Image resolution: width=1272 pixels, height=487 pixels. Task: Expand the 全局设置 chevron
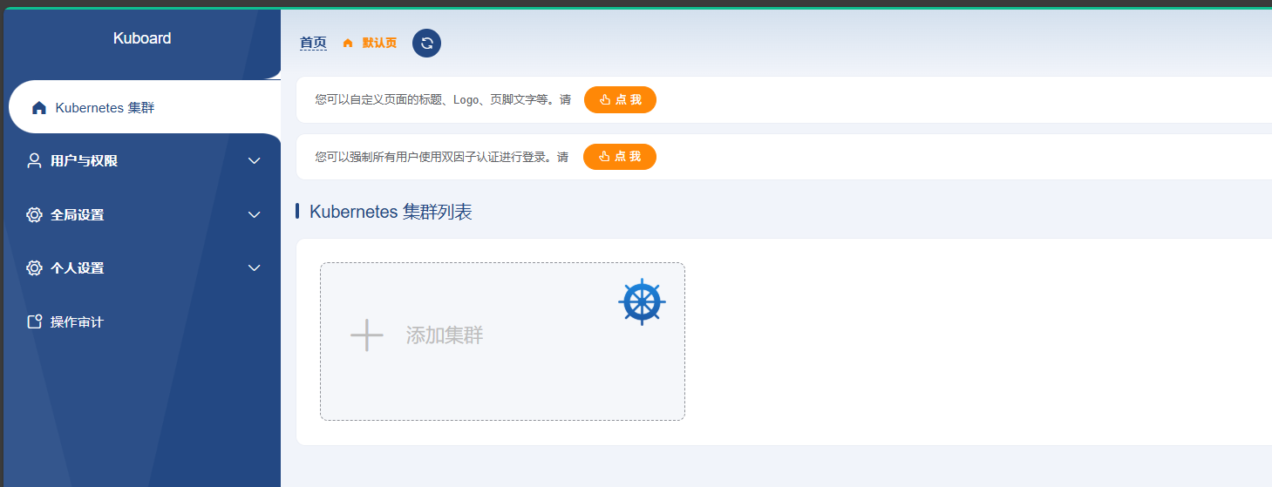pyautogui.click(x=255, y=215)
